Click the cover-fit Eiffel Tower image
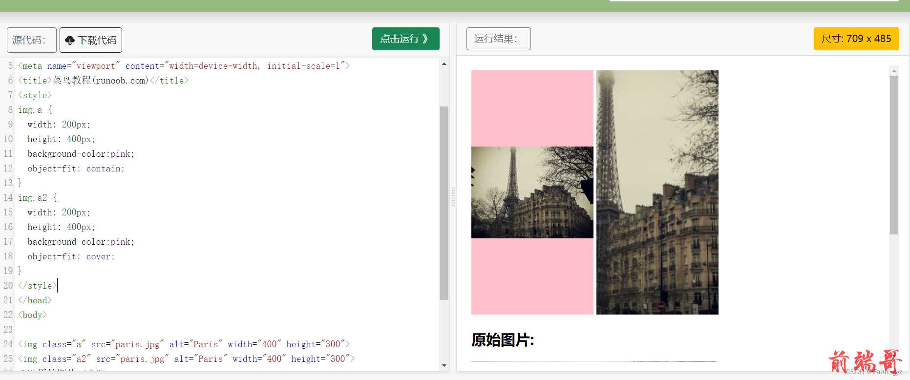The image size is (910, 380). click(657, 192)
